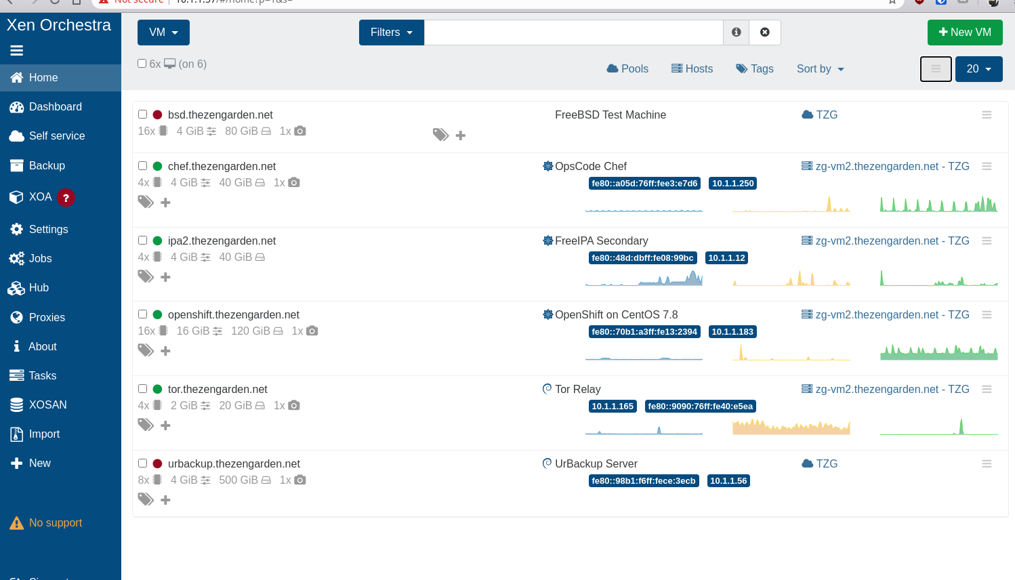Click the CentOS icon beside OpsCode Chef
The height and width of the screenshot is (580, 1015).
[547, 166]
